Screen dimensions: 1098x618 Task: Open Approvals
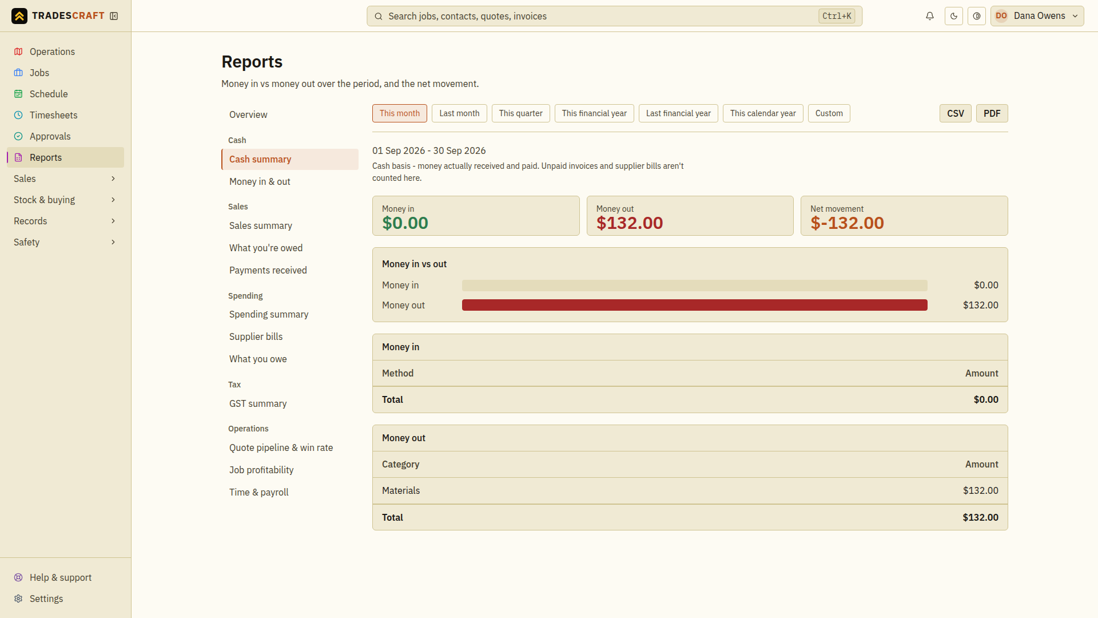65,136
